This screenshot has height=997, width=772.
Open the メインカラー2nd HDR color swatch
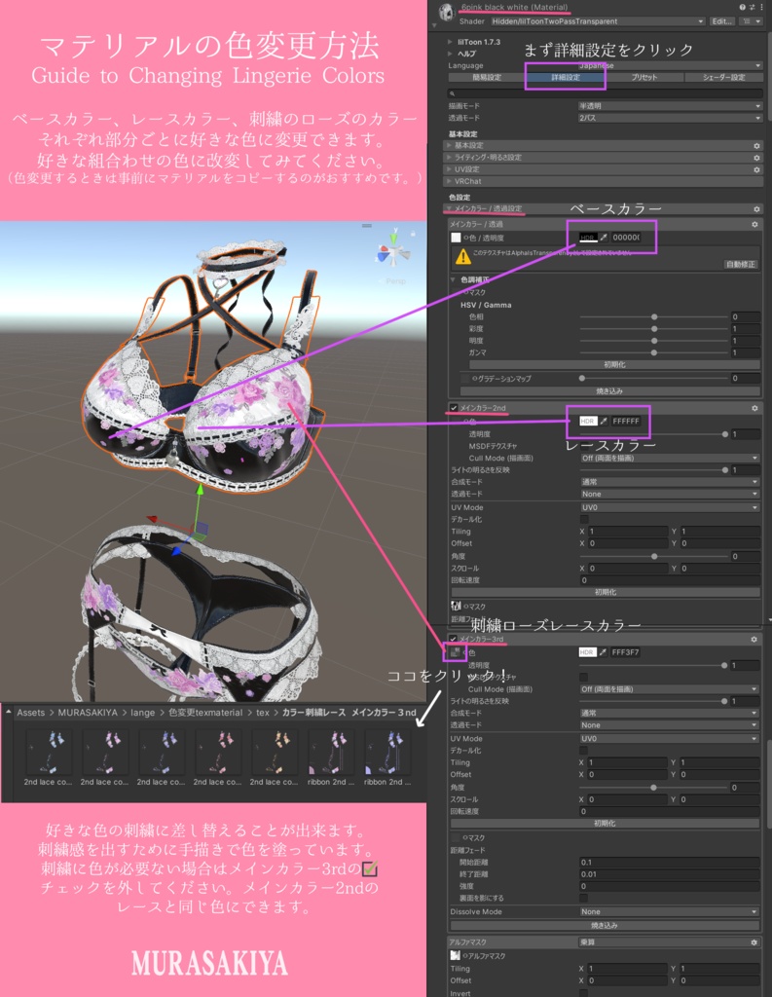pos(588,421)
